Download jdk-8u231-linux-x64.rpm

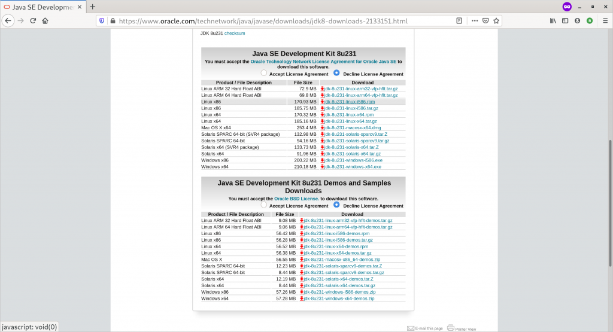click(x=349, y=115)
